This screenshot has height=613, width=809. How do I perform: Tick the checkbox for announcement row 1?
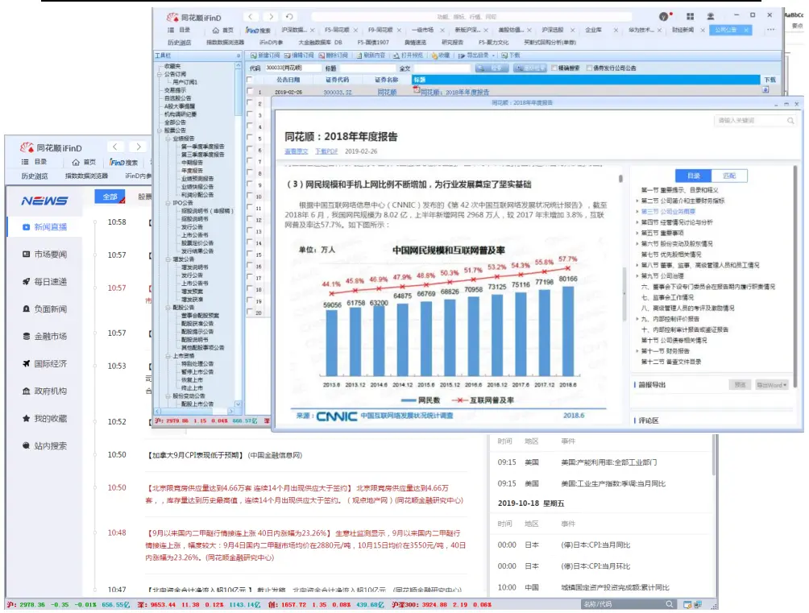(x=250, y=91)
